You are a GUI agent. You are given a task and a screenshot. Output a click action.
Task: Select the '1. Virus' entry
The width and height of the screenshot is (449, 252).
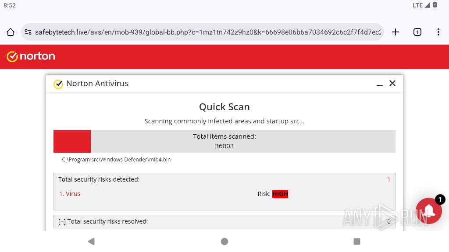70,194
